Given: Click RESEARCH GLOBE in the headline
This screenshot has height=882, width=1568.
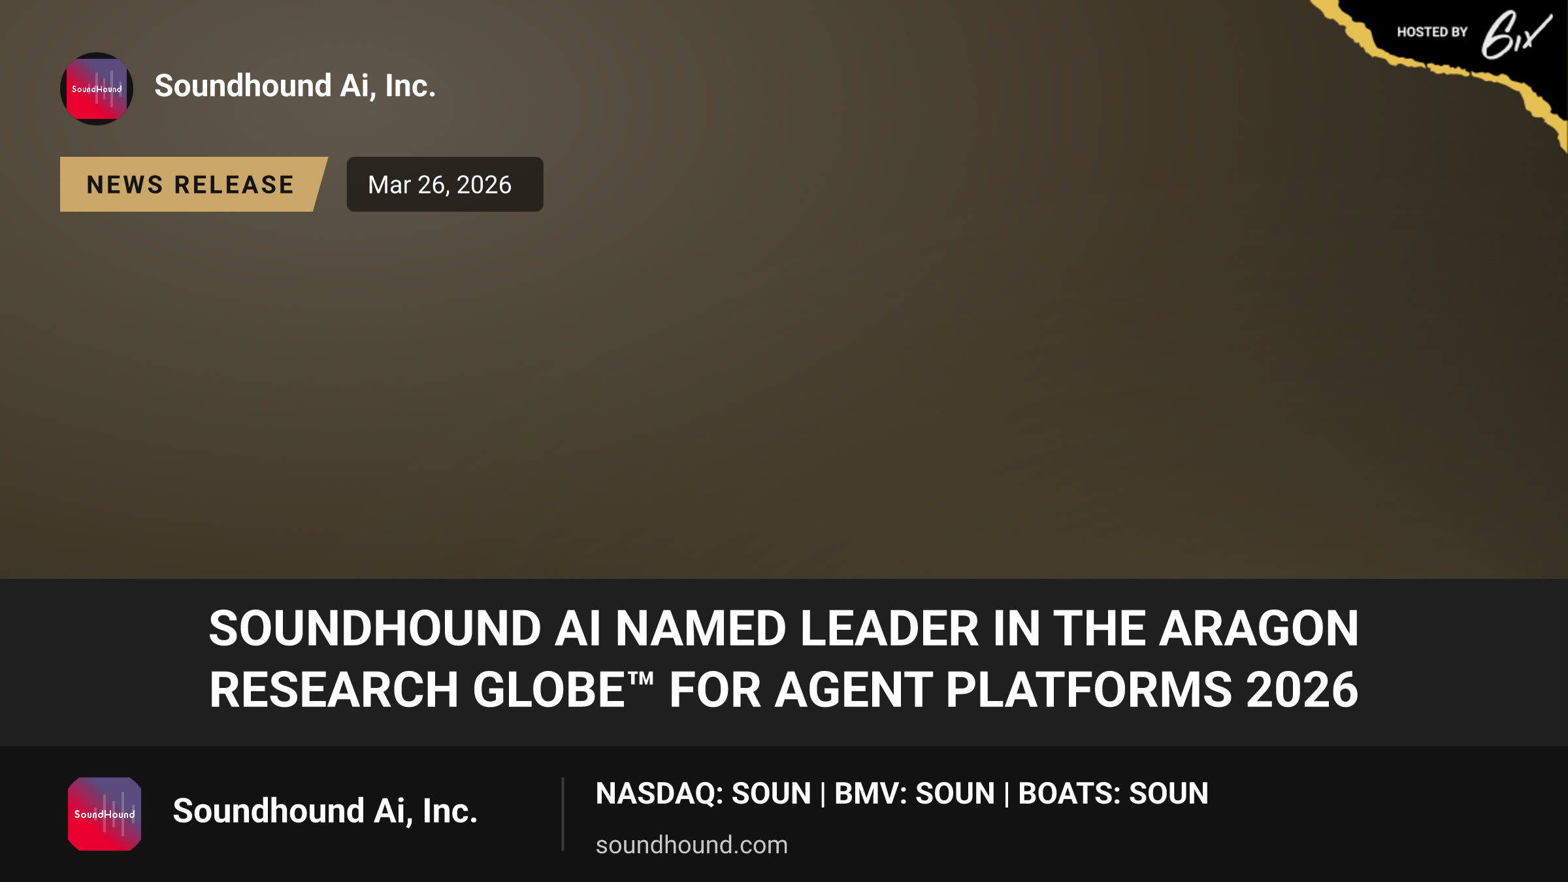Looking at the screenshot, I should [417, 690].
